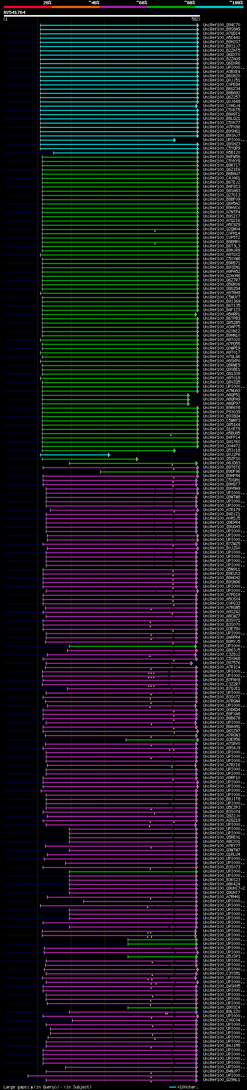Pick hit UniRef100_C0PH14
Image resolution: width=247 pixels, height=1090 pixels.
(222, 233)
